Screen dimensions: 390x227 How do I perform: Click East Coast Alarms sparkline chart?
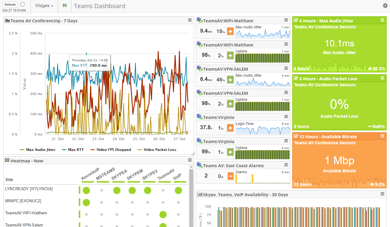coord(262,178)
